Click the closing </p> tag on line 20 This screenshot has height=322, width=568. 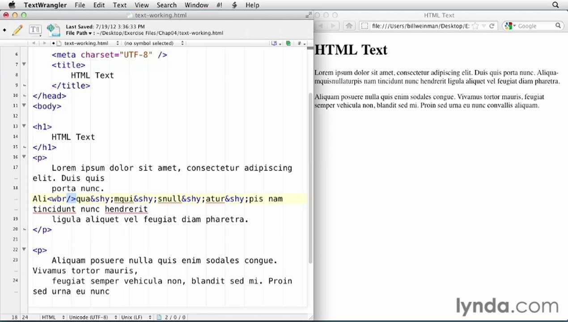click(42, 229)
